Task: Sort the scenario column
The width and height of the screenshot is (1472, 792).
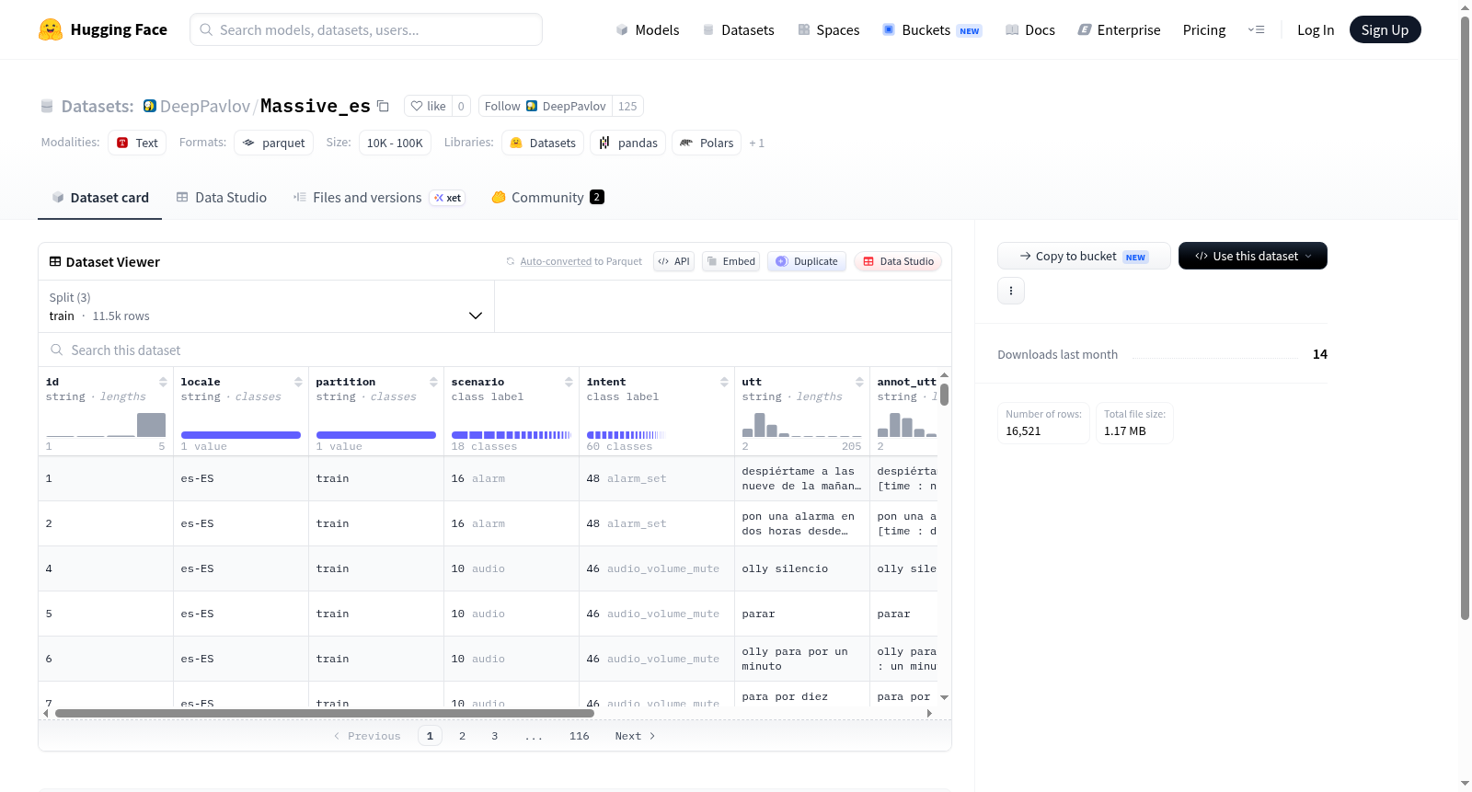Action: click(x=569, y=382)
